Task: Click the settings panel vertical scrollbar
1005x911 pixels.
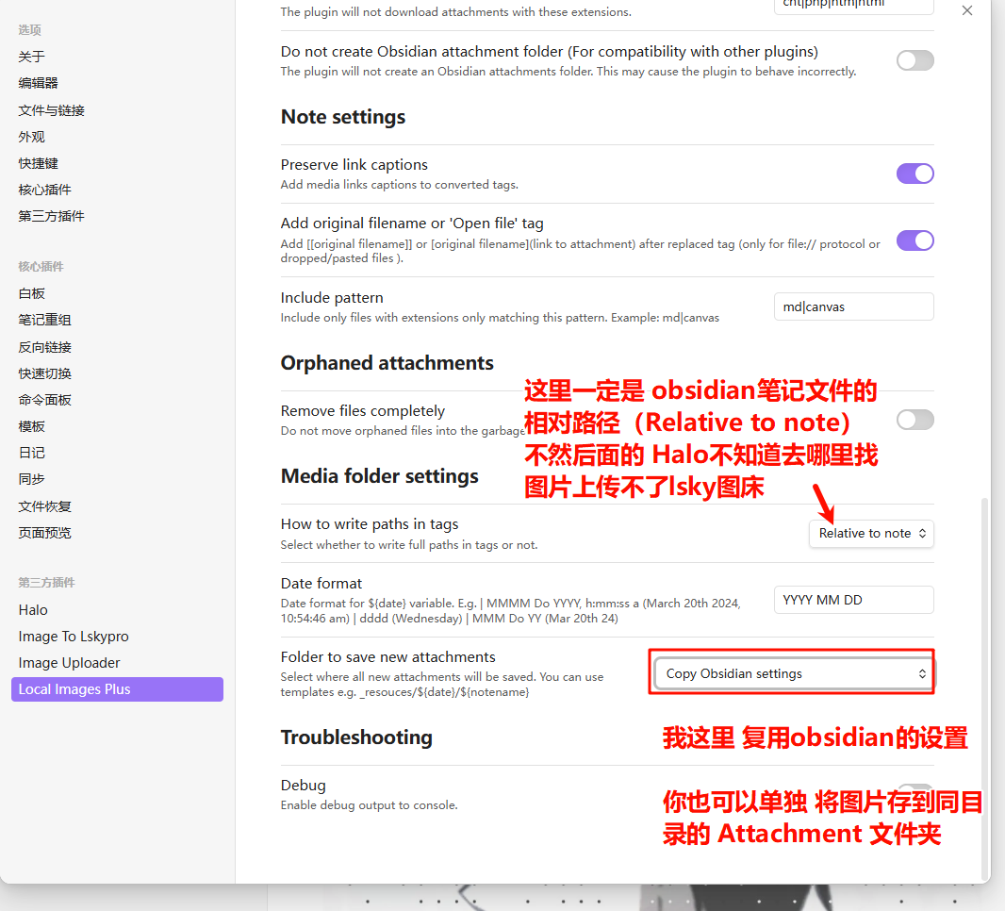Action: coord(985,688)
